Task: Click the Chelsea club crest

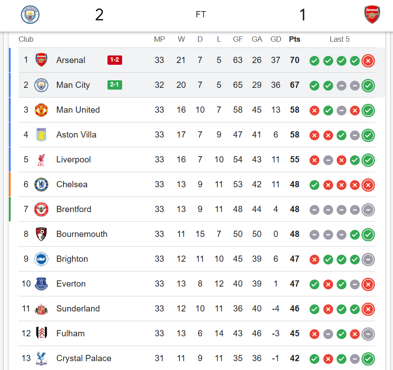Action: [41, 185]
